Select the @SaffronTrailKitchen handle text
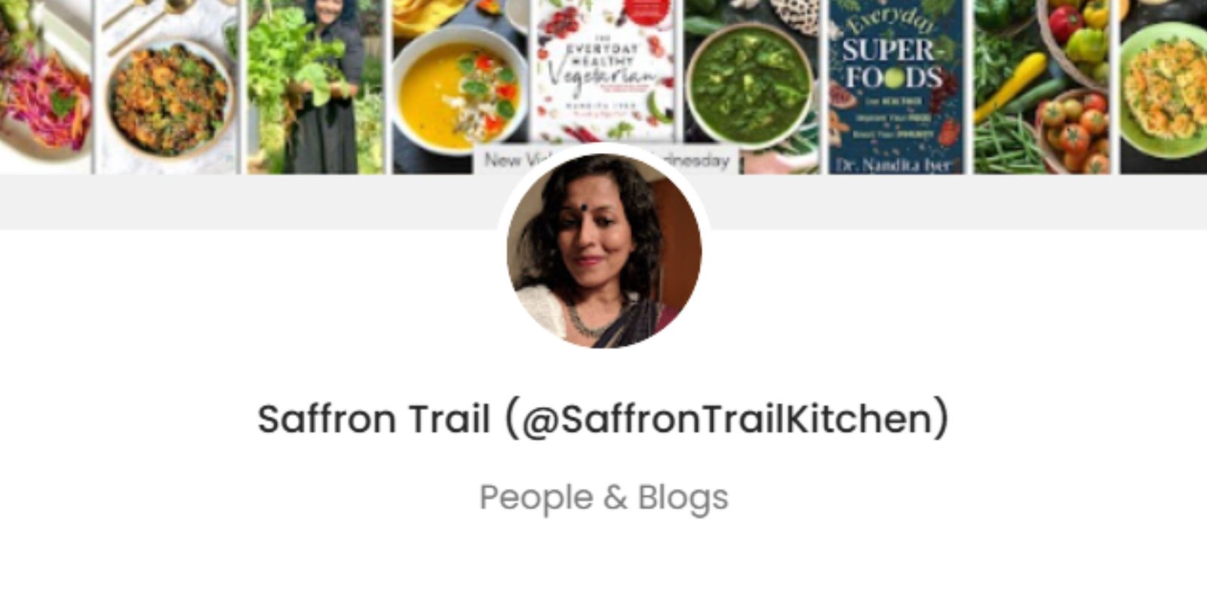Screen dimensions: 1207x603 (727, 419)
